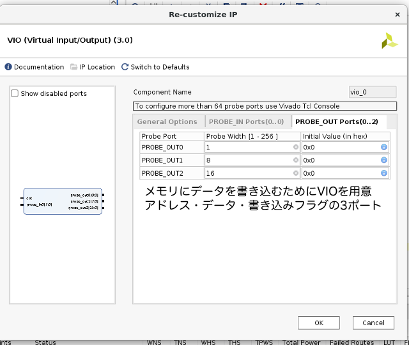This screenshot has height=345, width=409.
Task: Enable the Show disabled ports checkbox
Action: 15,93
